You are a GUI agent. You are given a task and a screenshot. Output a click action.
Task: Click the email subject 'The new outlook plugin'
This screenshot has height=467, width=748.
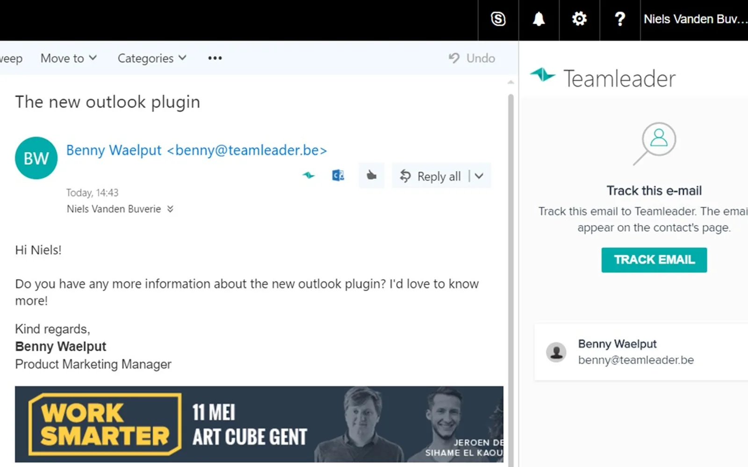click(x=108, y=102)
